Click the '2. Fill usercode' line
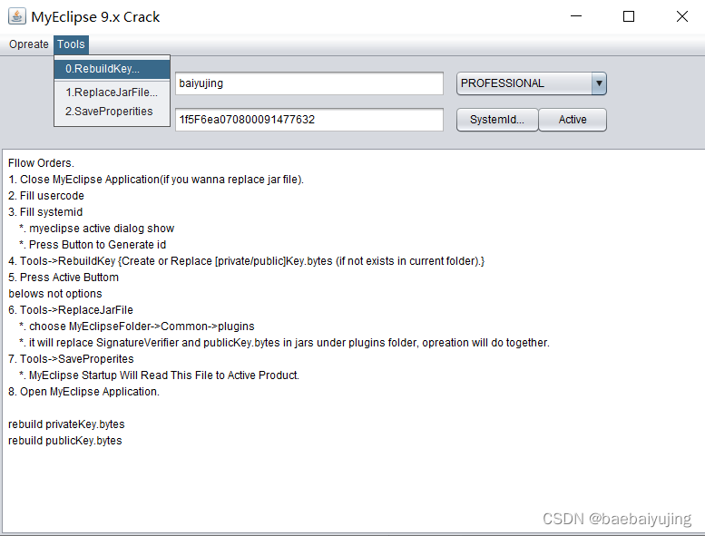The height and width of the screenshot is (536, 705). [x=46, y=196]
